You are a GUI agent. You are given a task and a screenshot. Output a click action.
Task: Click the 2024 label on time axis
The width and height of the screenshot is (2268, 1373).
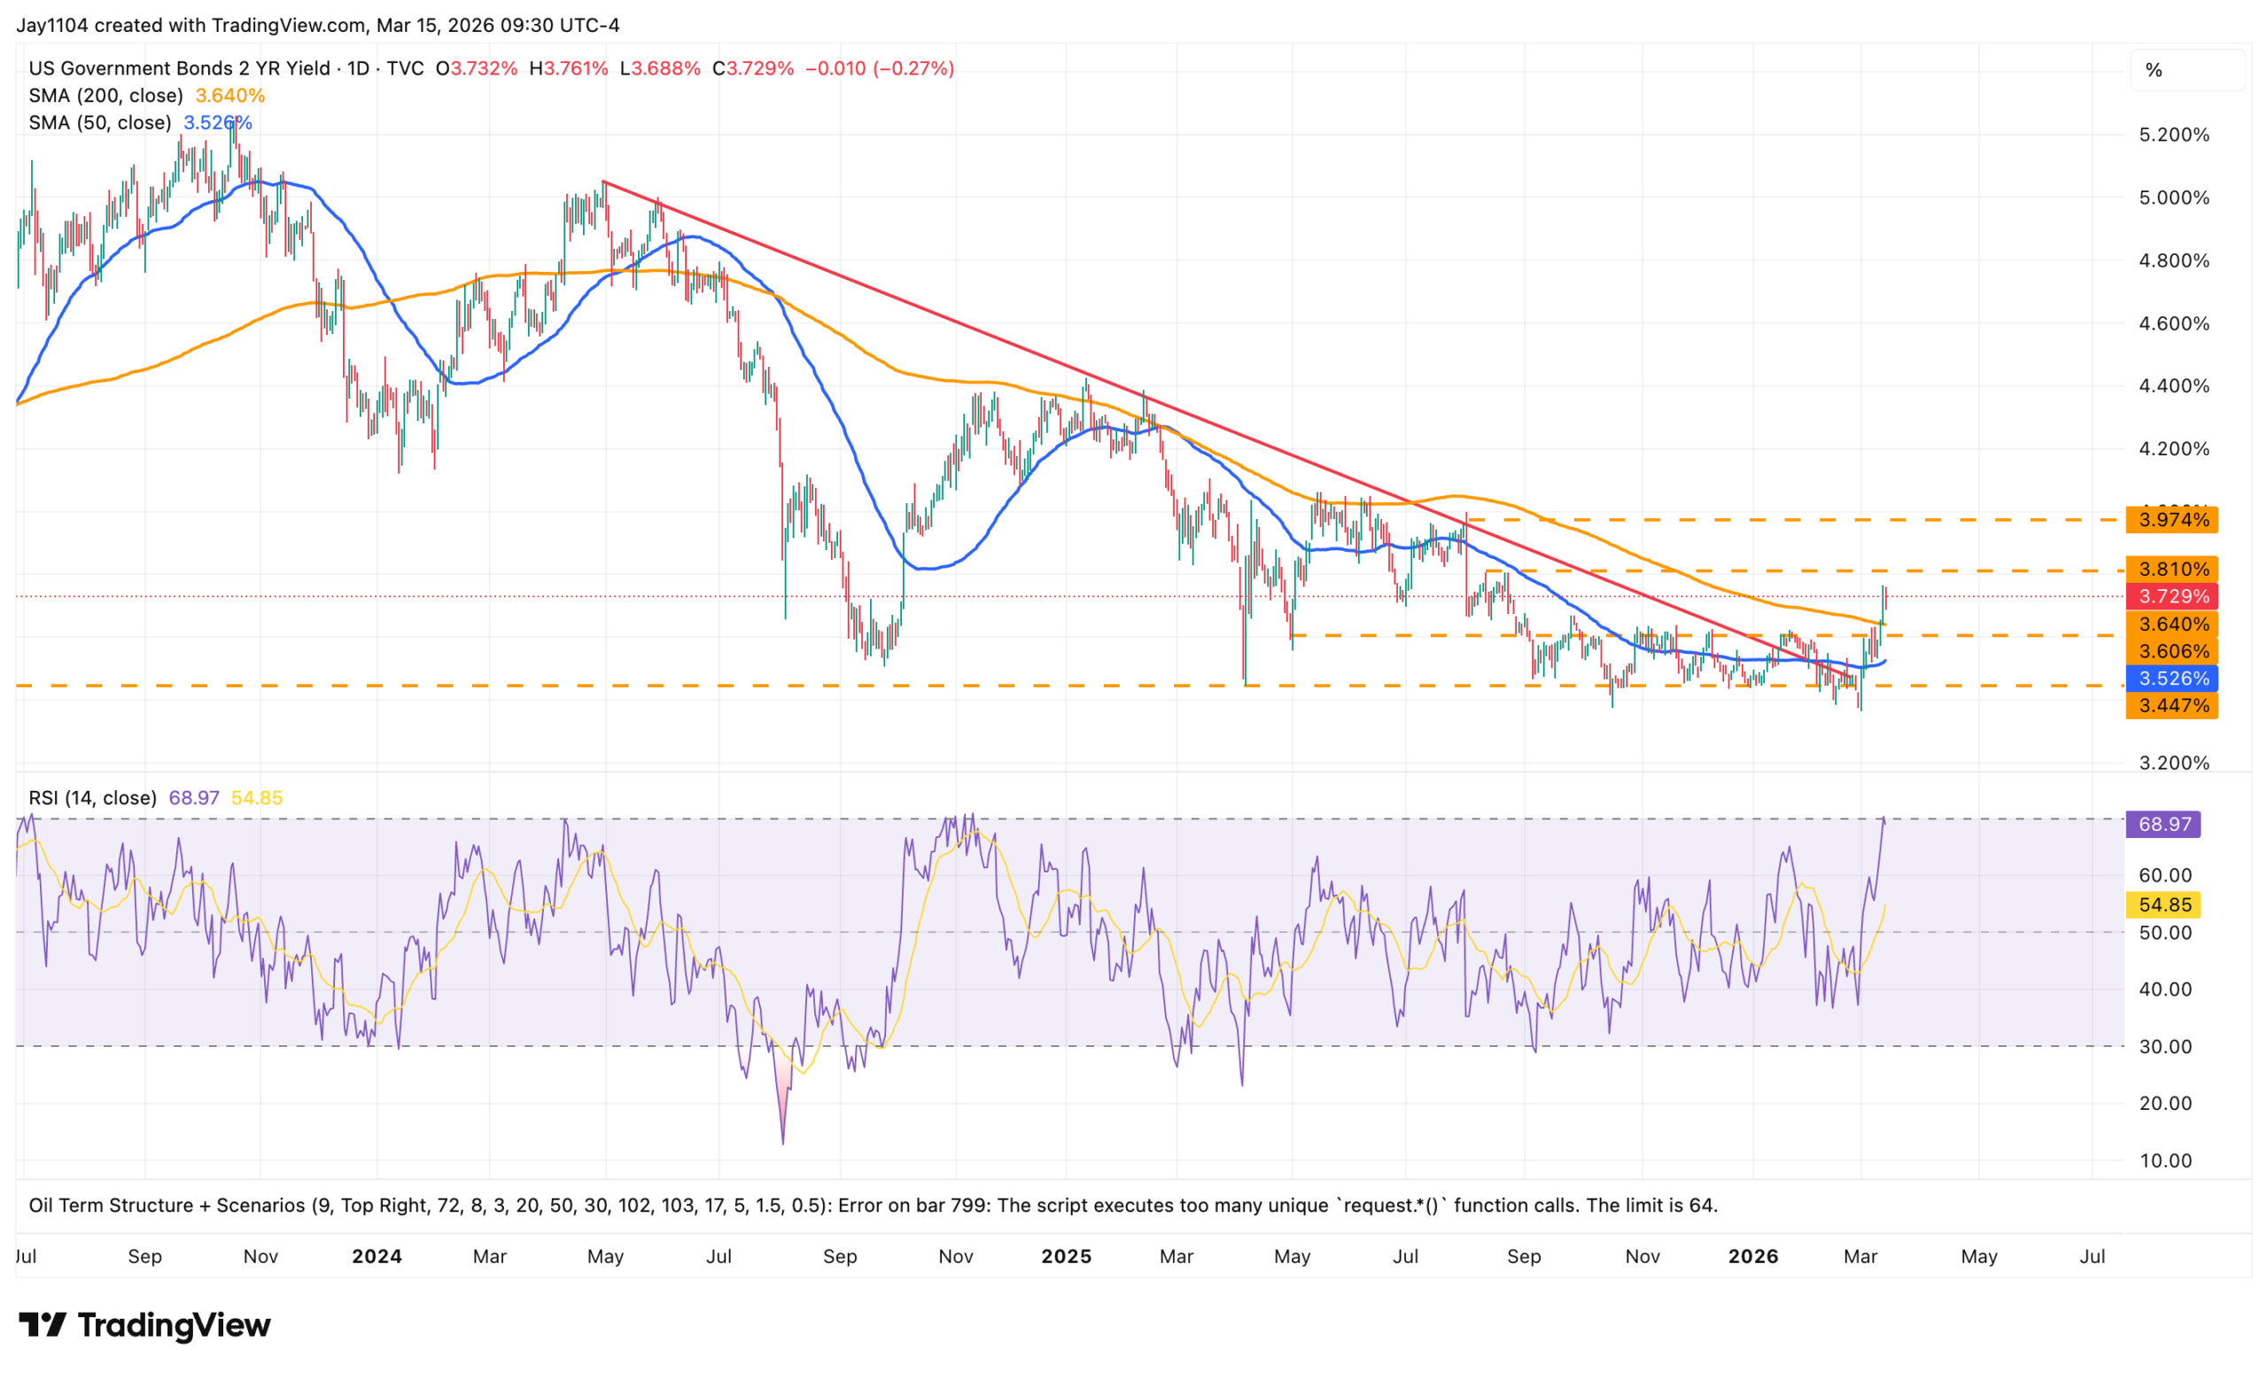point(377,1256)
